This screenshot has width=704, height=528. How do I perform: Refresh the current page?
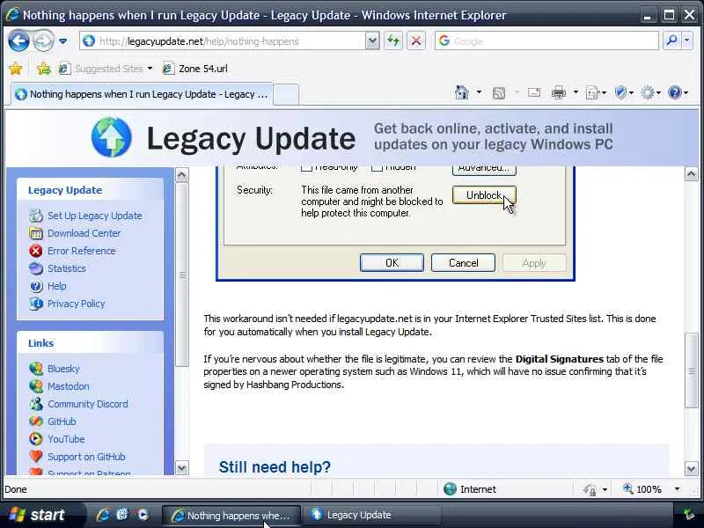[x=393, y=41]
